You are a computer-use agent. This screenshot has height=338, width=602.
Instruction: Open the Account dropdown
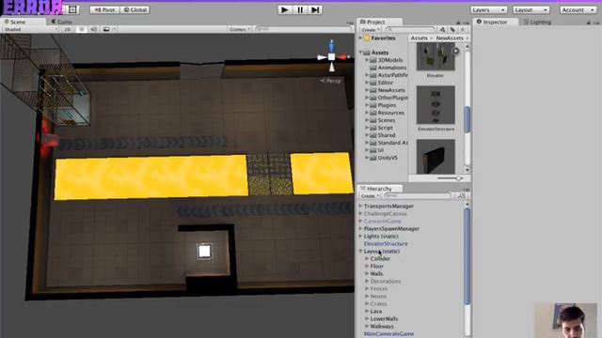[x=578, y=10]
